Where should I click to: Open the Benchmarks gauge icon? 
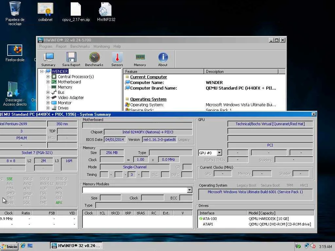tap(94, 58)
